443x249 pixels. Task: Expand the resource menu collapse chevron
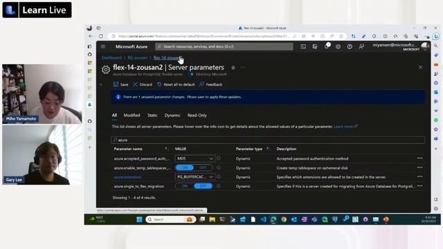[x=101, y=84]
